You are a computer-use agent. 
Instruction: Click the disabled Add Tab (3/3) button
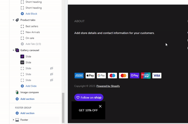tap(33, 44)
